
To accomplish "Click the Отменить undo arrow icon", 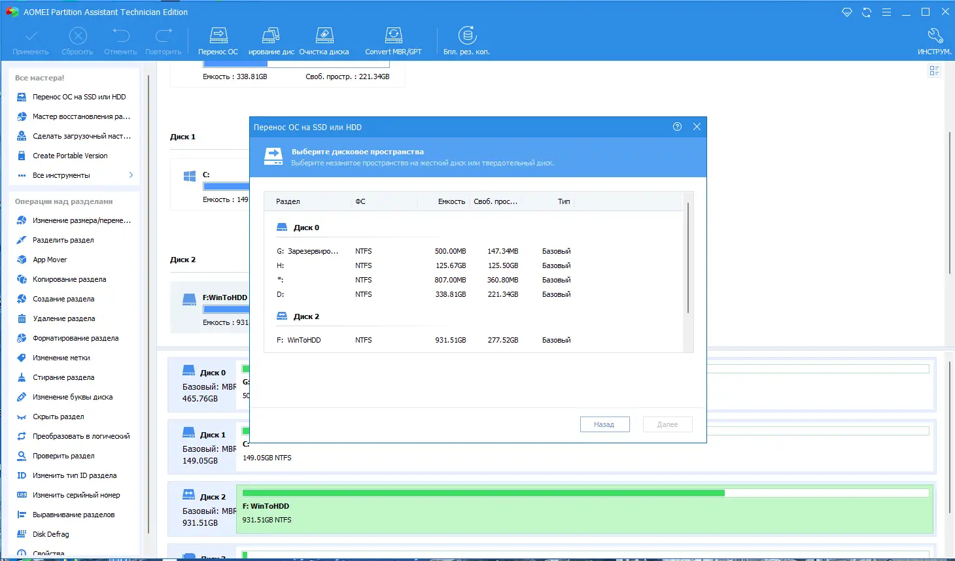I will tap(121, 35).
